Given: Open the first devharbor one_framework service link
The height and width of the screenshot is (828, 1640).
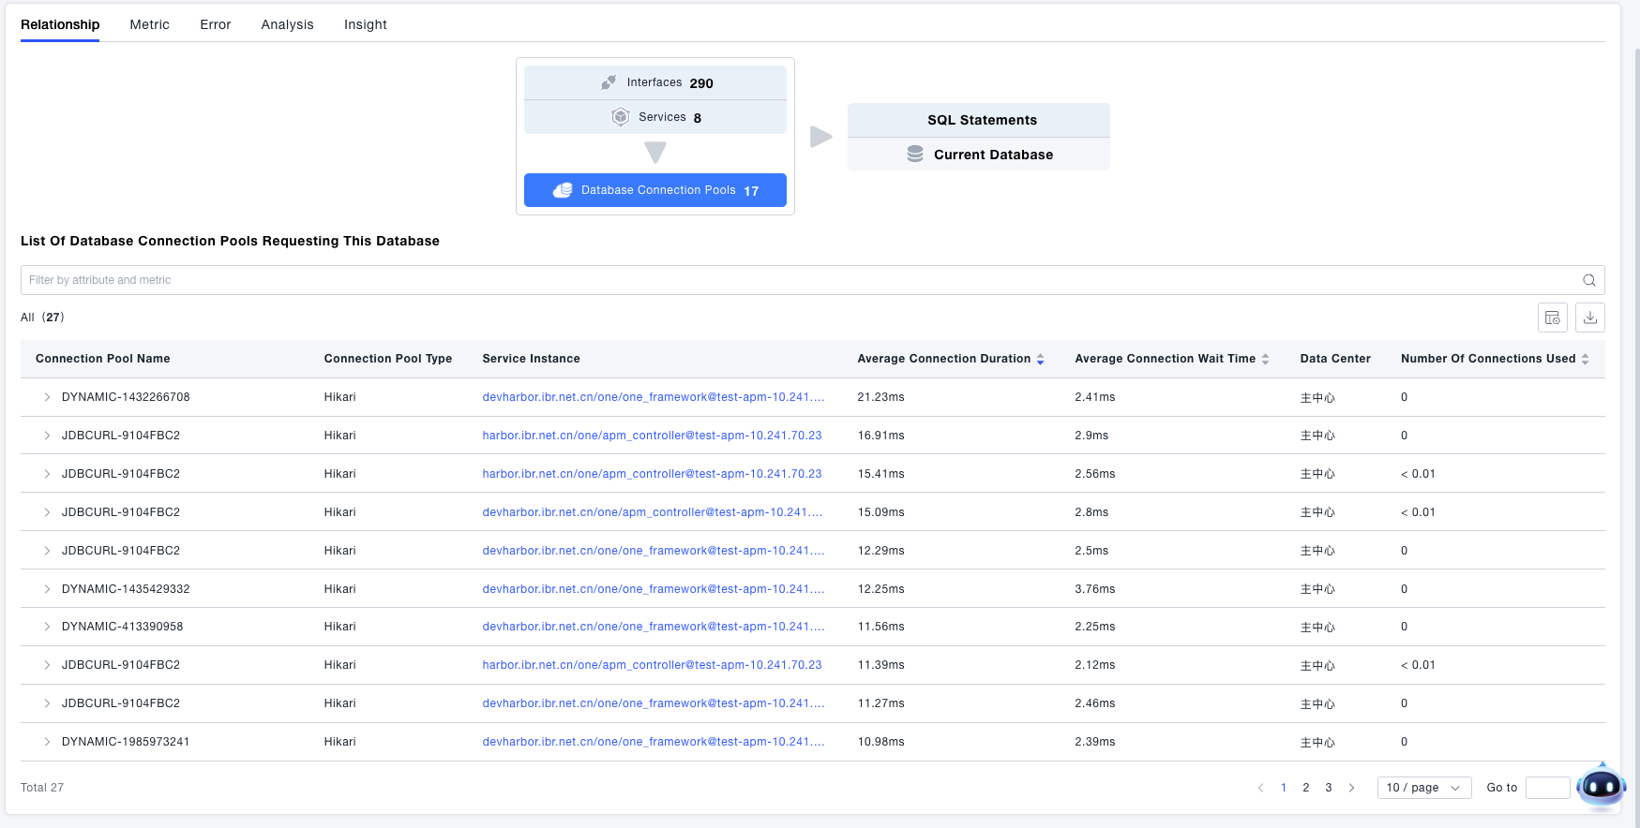Looking at the screenshot, I should pyautogui.click(x=653, y=397).
